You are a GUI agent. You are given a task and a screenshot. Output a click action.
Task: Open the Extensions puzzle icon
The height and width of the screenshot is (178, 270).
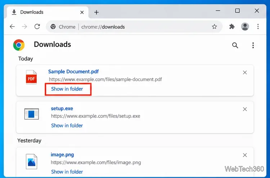232,27
